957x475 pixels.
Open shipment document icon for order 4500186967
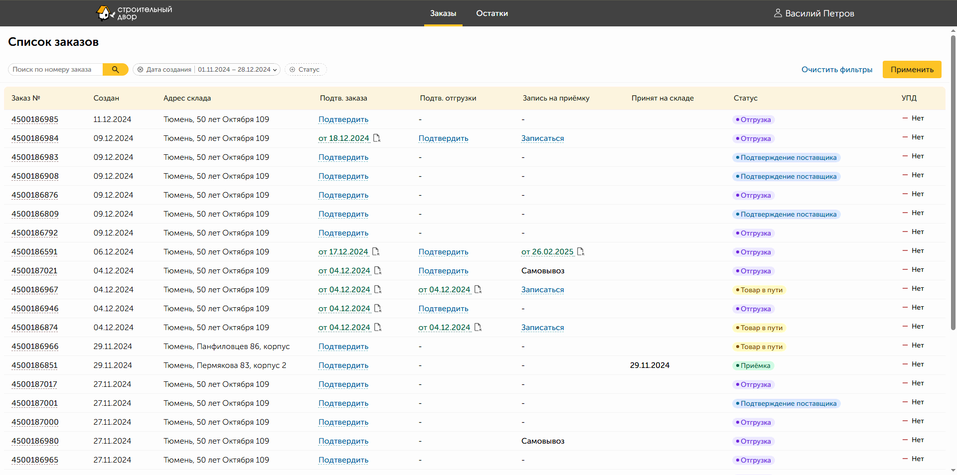point(478,290)
